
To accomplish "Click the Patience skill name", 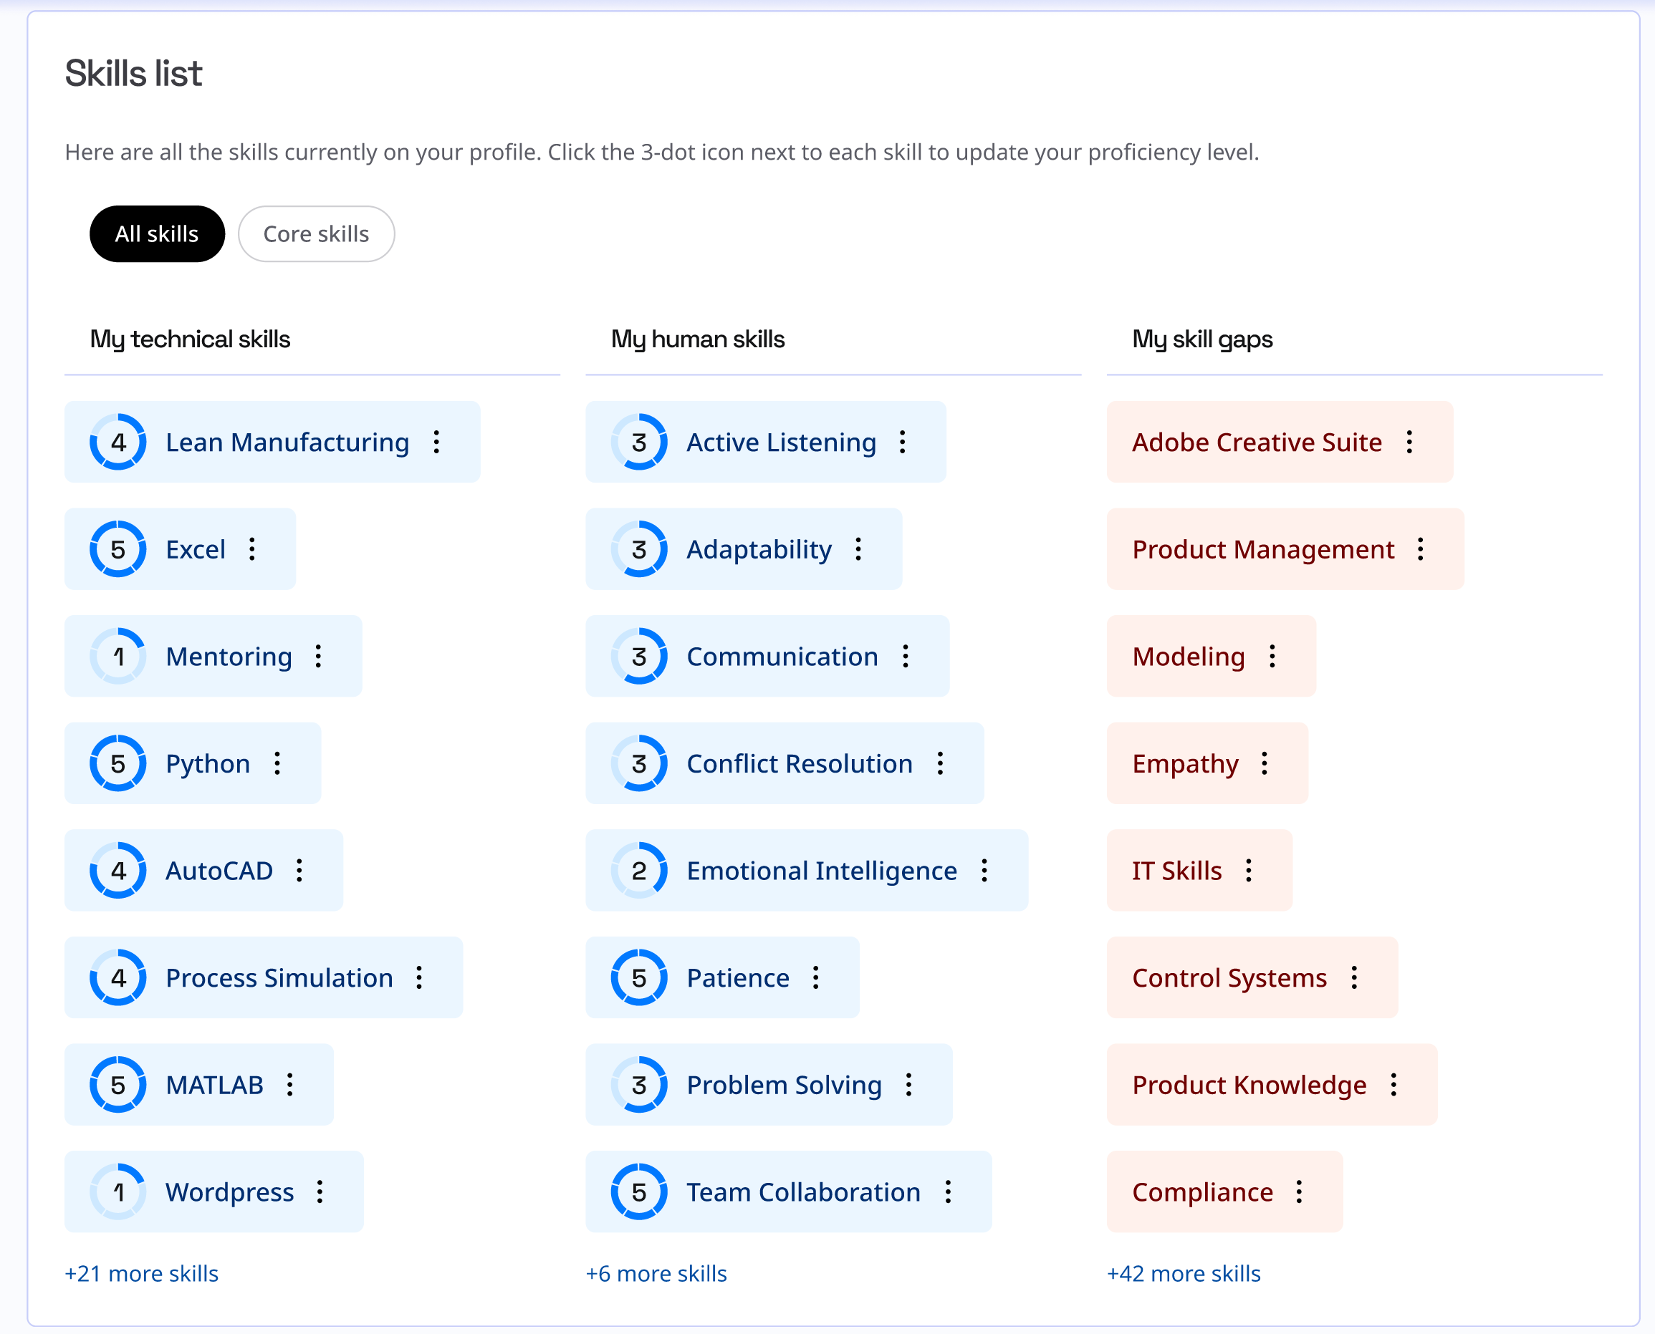I will click(738, 977).
